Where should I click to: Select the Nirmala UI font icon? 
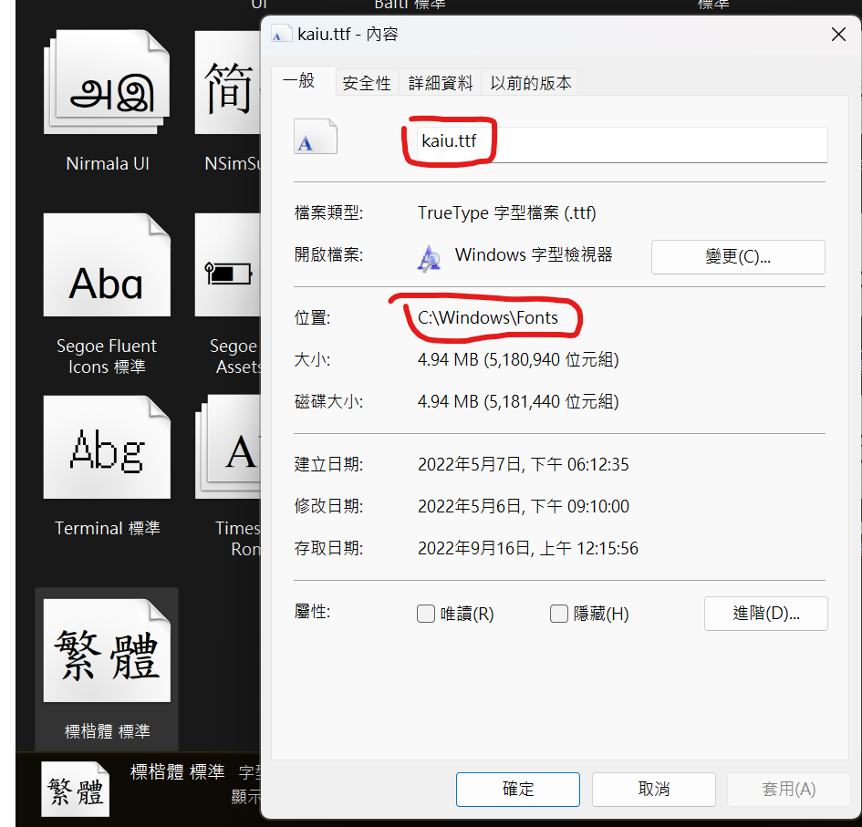[x=107, y=82]
